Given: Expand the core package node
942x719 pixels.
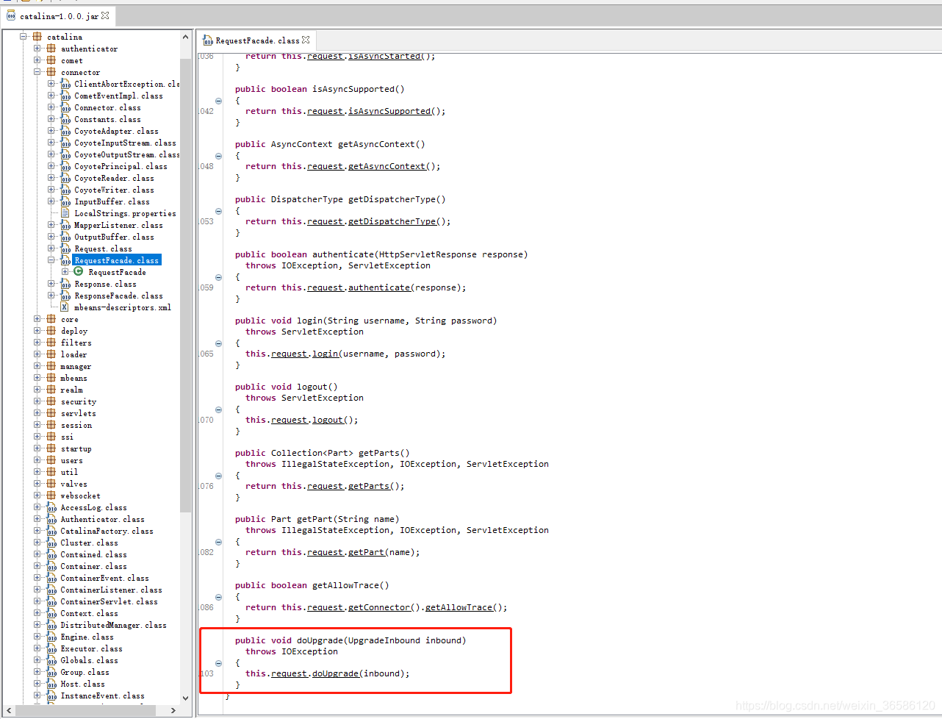Looking at the screenshot, I should (x=37, y=319).
